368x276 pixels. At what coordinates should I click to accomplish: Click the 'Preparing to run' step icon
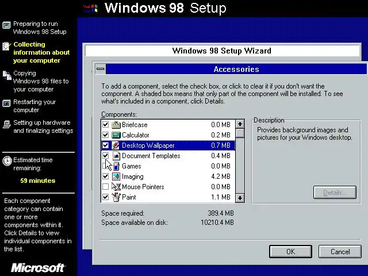6,25
